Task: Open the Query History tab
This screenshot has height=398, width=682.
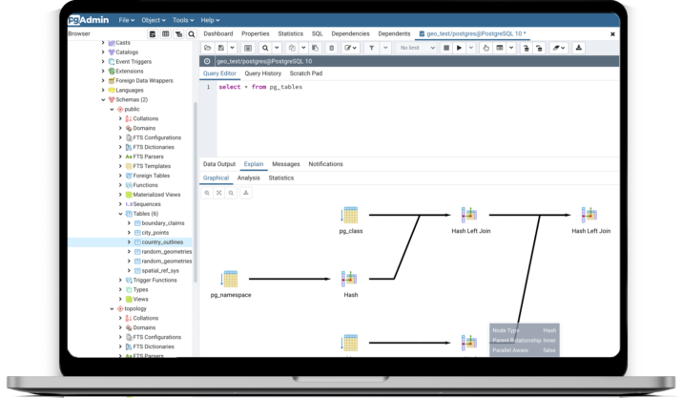Action: 262,73
